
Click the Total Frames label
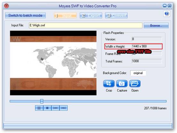(x=114, y=61)
